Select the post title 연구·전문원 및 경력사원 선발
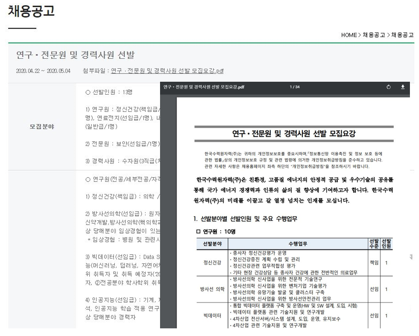Viewport: 419px width, 336px height. 75,55
